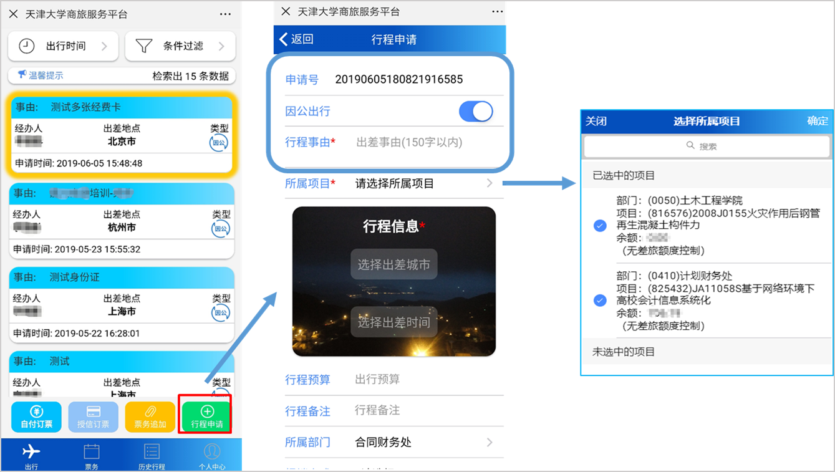The width and height of the screenshot is (835, 472).
Task: Uncheck the 计划财务处 project checkbox
Action: 600,301
